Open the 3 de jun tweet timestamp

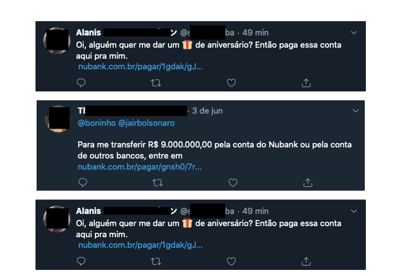click(207, 111)
